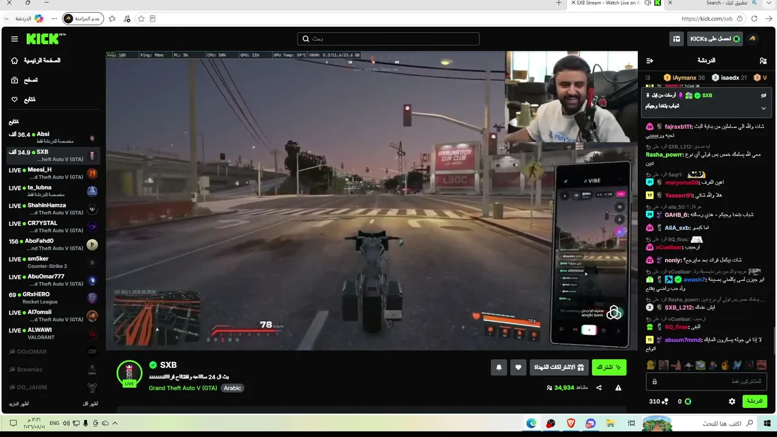Open new browser tab with plus button
Image resolution: width=777 pixels, height=437 pixels.
click(x=559, y=3)
